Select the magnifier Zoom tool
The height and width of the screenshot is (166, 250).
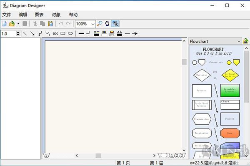(100, 24)
